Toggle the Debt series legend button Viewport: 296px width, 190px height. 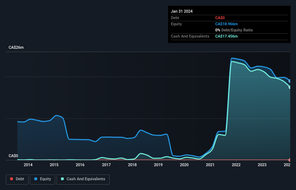(x=17, y=179)
